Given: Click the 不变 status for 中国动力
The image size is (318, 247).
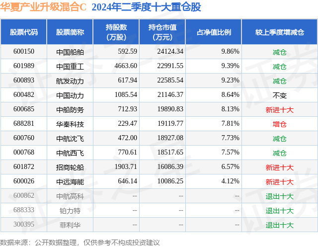Looking at the screenshot, I should (x=280, y=95).
